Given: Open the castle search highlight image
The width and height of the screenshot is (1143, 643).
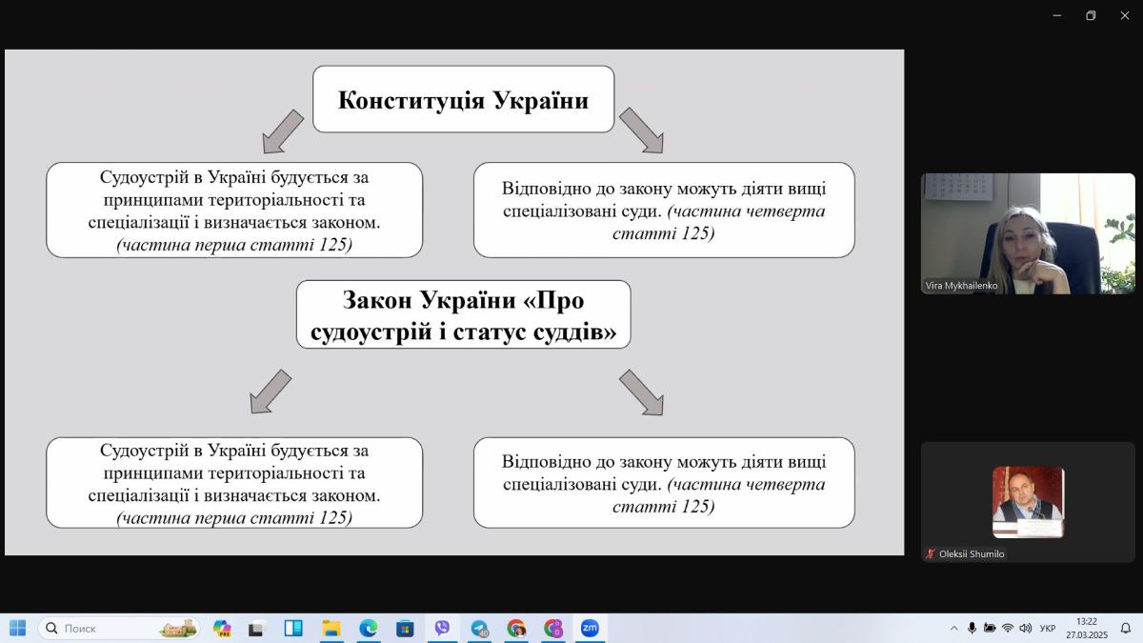Looking at the screenshot, I should (178, 628).
